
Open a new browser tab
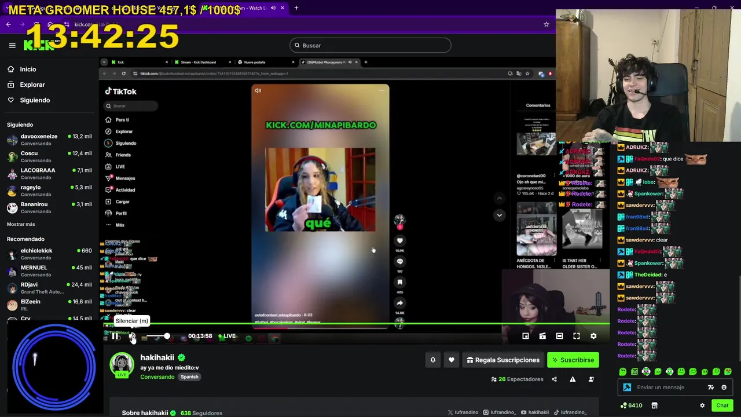tap(296, 8)
